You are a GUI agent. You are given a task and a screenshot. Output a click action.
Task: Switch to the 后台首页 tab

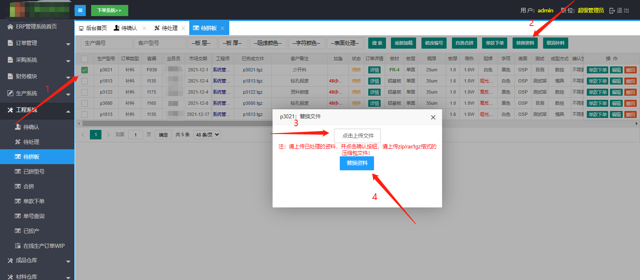pos(93,28)
